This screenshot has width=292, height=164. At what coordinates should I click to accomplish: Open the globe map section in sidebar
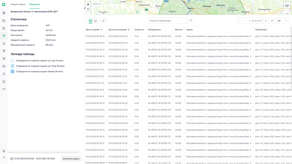[x=4, y=13]
